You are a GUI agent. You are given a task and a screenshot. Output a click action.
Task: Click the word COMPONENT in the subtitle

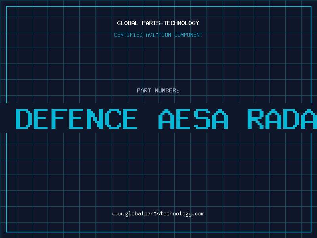pyautogui.click(x=188, y=35)
